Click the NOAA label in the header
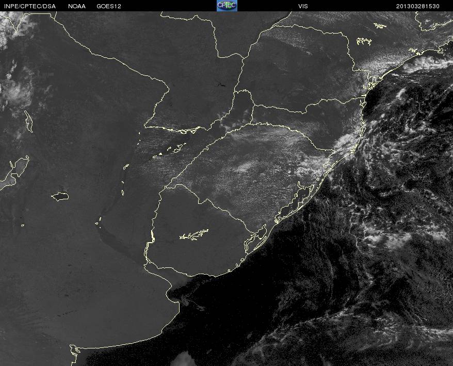 point(77,6)
